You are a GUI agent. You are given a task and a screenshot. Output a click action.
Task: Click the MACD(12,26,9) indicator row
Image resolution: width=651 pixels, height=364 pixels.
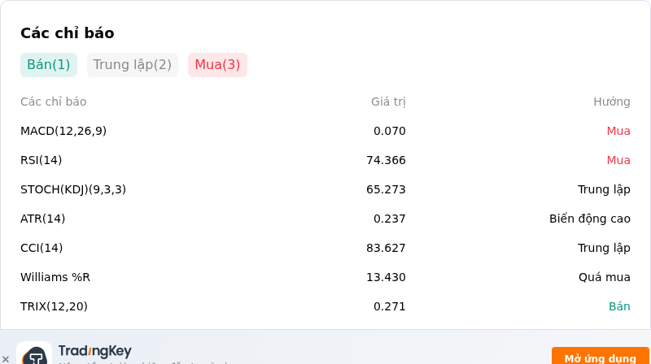click(325, 131)
